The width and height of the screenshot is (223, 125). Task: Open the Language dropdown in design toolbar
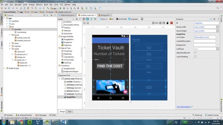pyautogui.click(x=133, y=19)
